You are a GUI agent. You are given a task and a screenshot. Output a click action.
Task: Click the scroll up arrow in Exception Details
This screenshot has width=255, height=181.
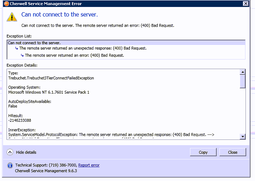(242, 72)
